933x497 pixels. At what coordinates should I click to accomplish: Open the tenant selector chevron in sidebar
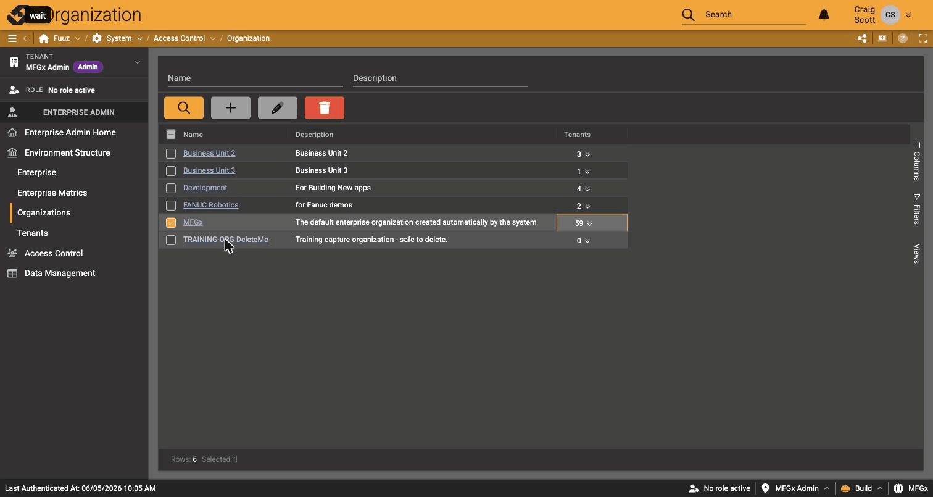(138, 62)
